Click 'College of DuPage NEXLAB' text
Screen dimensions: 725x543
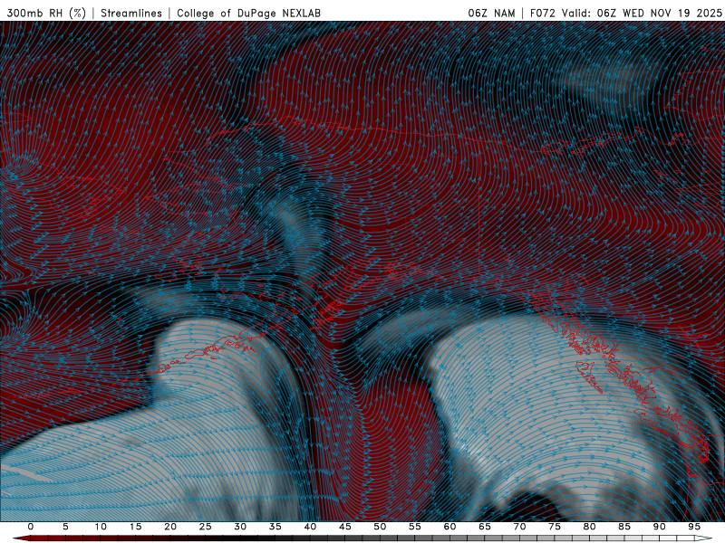pos(248,13)
